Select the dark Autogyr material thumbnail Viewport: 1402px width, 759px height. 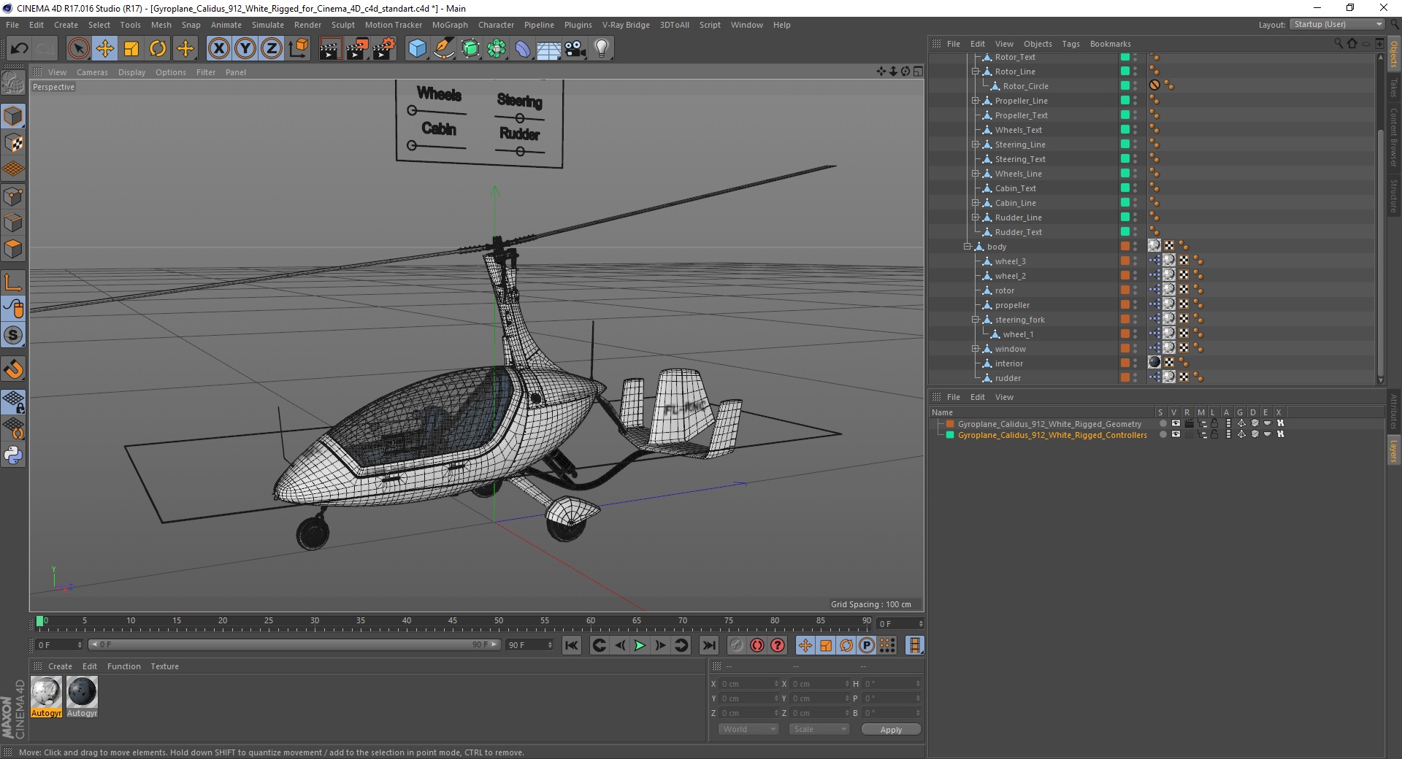click(x=82, y=692)
